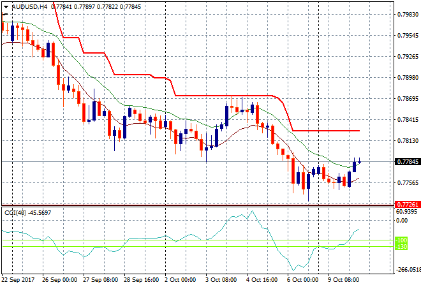Click the chart menu triangle beside AUDUSD,H4
Viewport: 421px width, 287px height.
pos(6,7)
